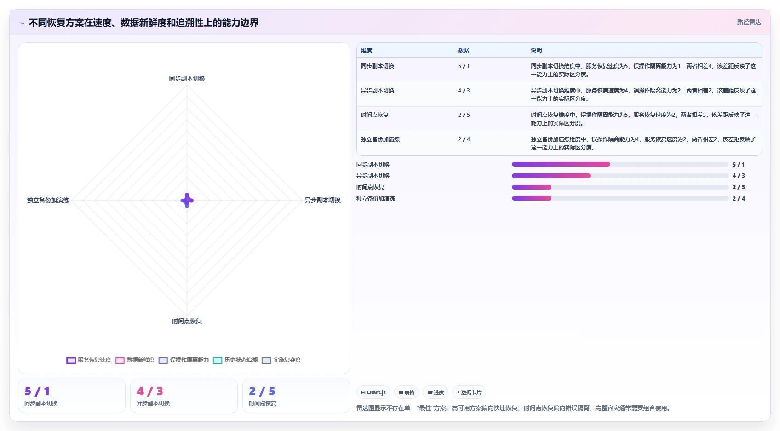Image resolution: width=780 pixels, height=431 pixels.
Task: Click the 5 / 1 value beside progress bar
Action: click(x=739, y=165)
